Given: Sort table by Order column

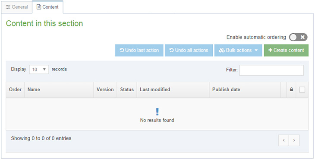Looking at the screenshot, I should [15, 90].
